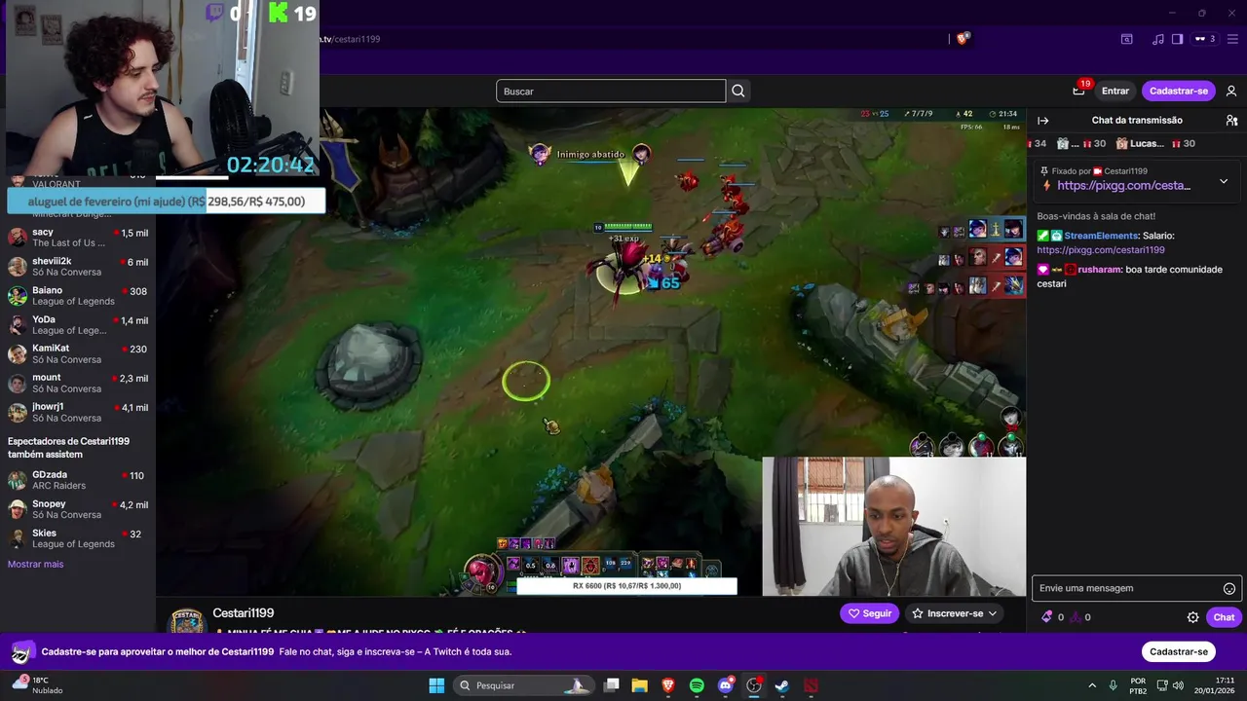Open the Prime loot notifications icon with badge 19
Image resolution: width=1247 pixels, height=701 pixels.
pyautogui.click(x=1078, y=91)
